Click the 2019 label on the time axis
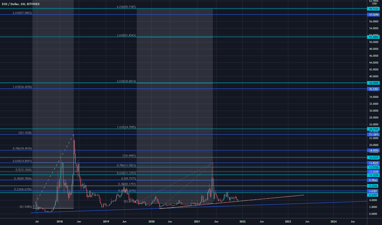Image resolution: width=382 pixels, height=225 pixels. (106, 222)
